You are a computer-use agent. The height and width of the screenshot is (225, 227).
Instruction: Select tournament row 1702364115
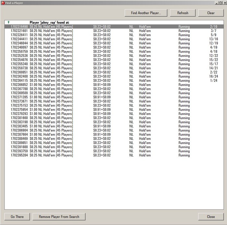114,81
